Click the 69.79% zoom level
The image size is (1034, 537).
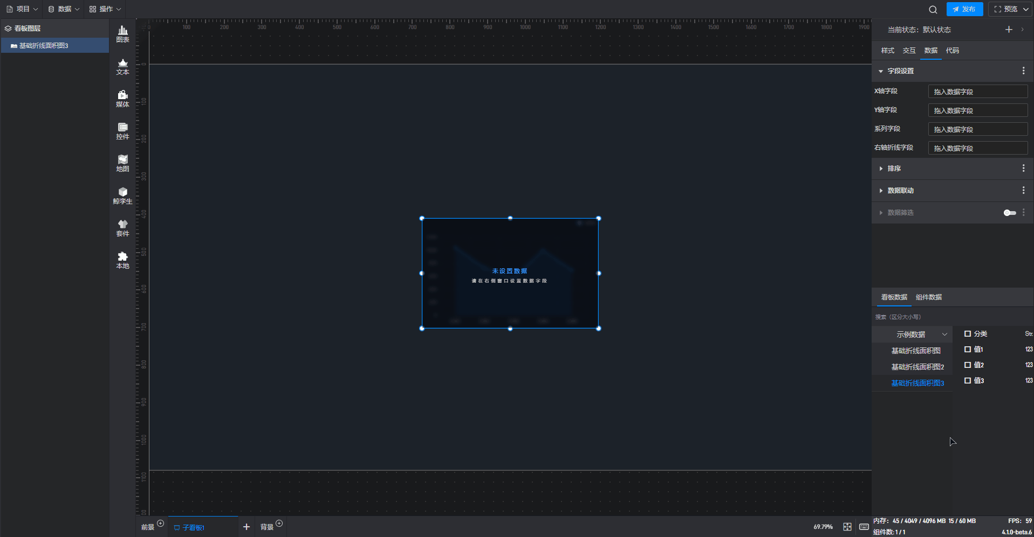pos(823,527)
